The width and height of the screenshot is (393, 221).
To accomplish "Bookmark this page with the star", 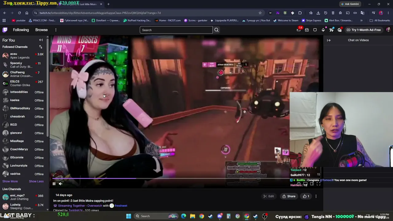I will tap(260, 13).
